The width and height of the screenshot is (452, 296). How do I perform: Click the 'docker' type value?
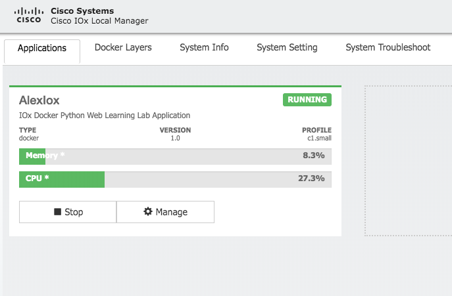point(29,138)
